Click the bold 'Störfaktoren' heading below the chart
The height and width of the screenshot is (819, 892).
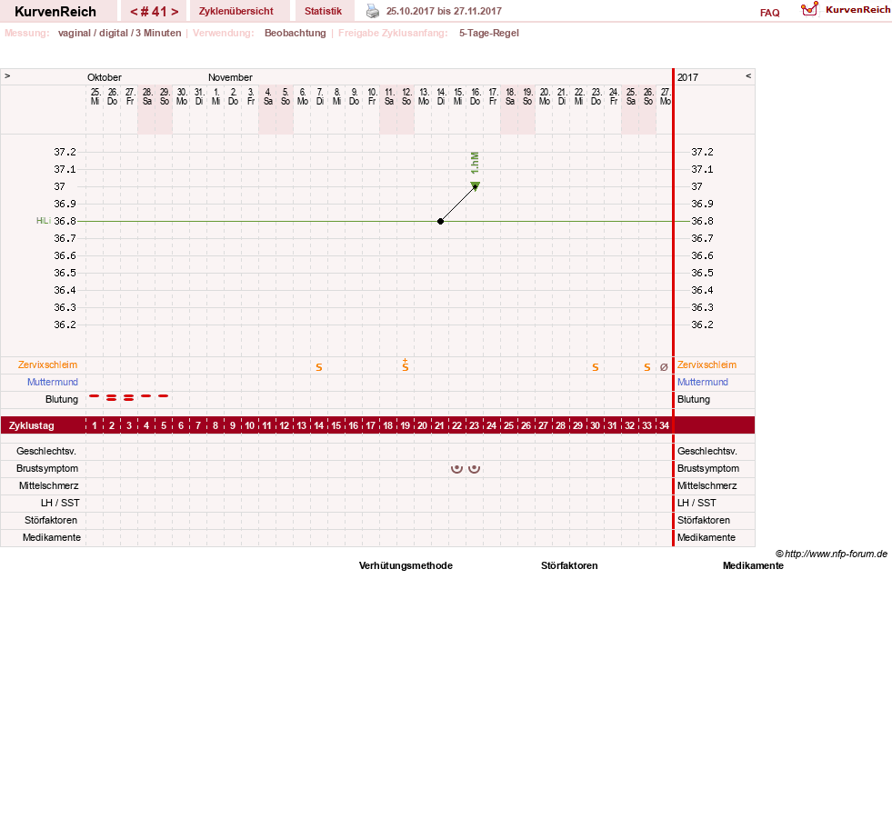point(569,566)
